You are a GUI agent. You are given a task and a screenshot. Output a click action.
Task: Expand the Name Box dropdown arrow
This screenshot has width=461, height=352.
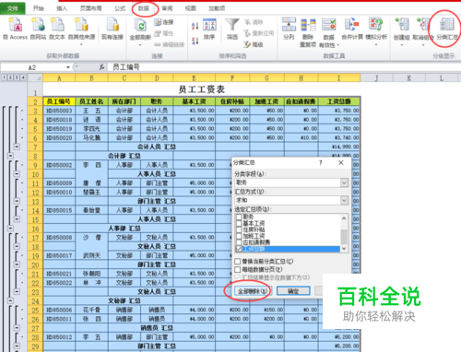pos(68,67)
